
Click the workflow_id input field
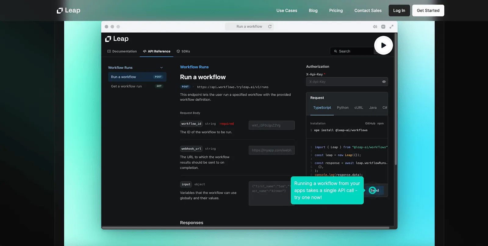[271, 125]
